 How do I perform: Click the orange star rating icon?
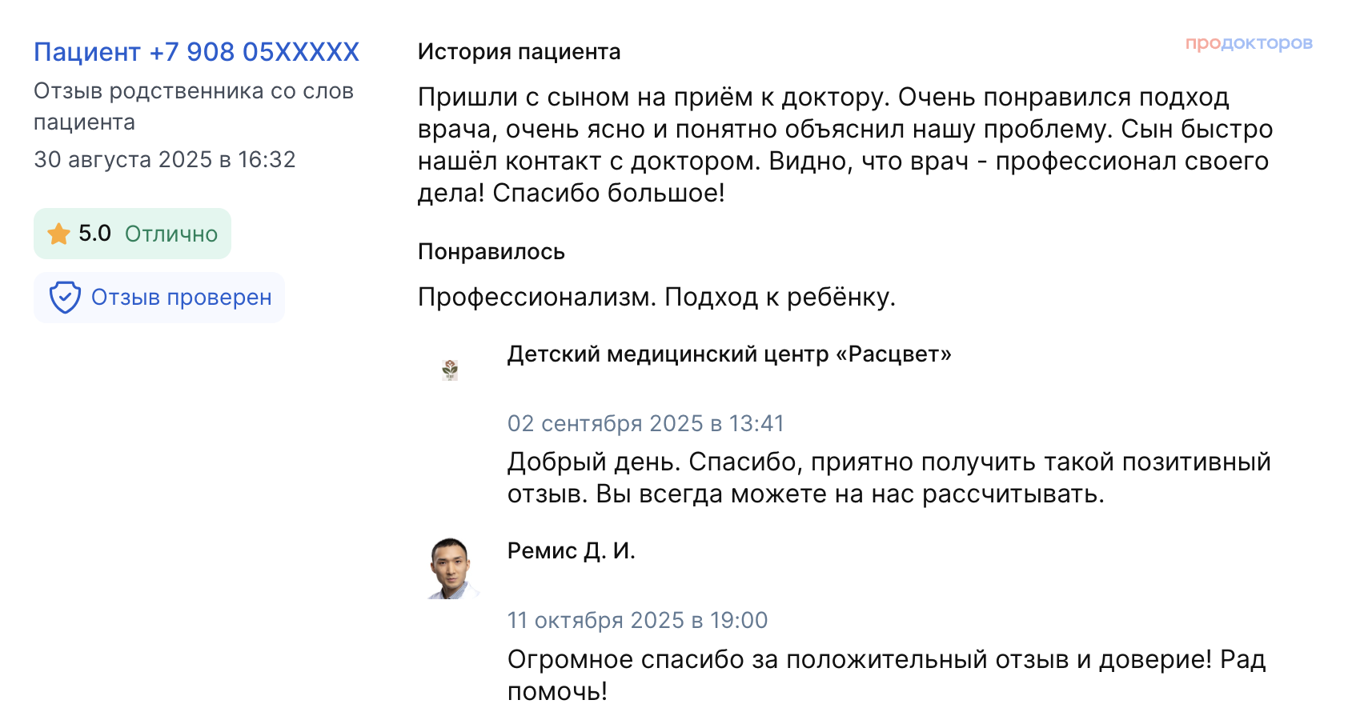click(58, 234)
